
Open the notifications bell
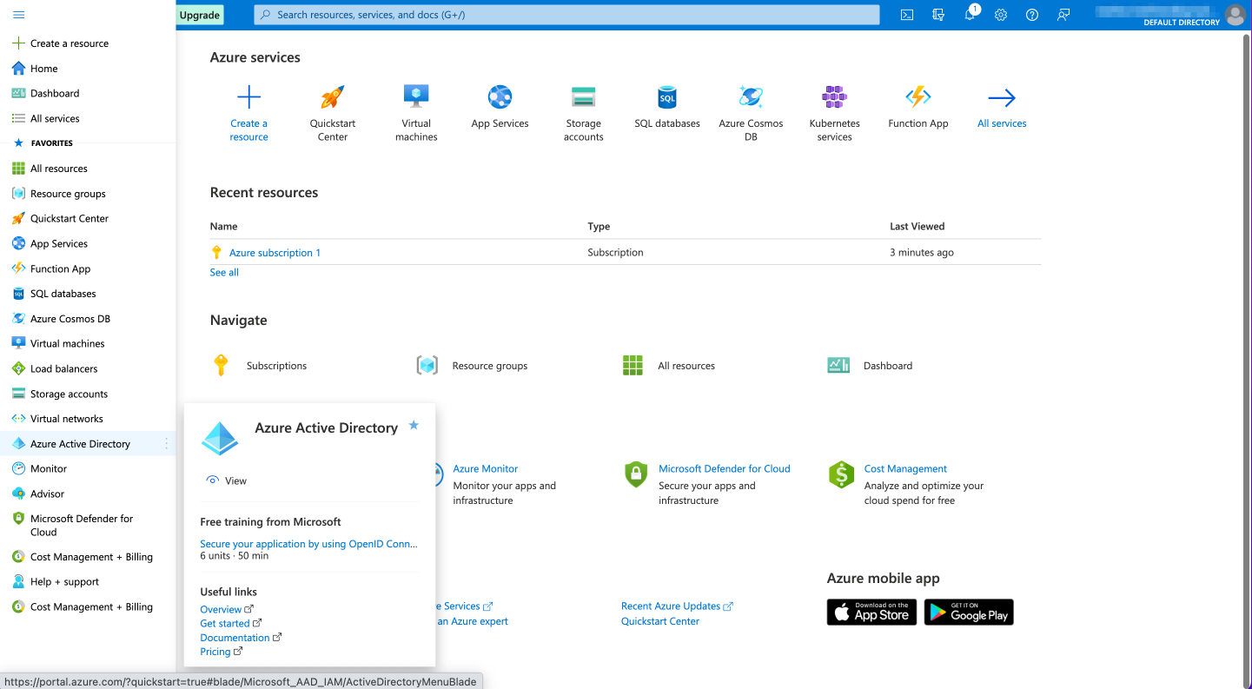[970, 15]
